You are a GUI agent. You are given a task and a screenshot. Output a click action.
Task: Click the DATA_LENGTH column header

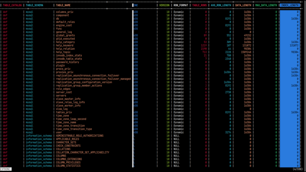[243, 5]
